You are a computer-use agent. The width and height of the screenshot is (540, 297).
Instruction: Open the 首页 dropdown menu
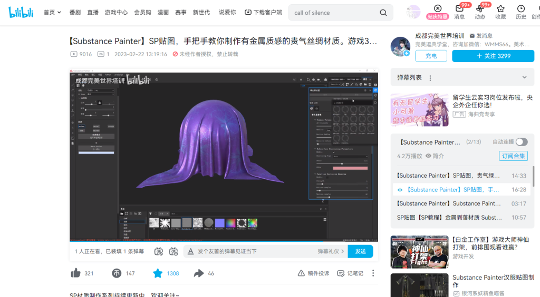coord(52,13)
